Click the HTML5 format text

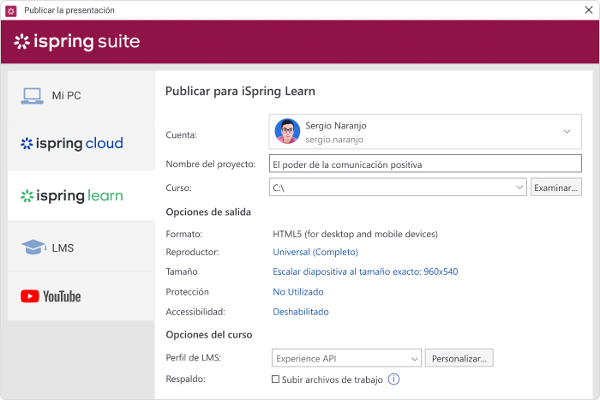[x=355, y=234]
